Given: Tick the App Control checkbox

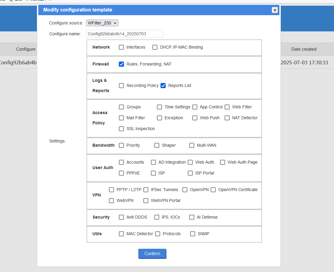Looking at the screenshot, I should coord(195,107).
